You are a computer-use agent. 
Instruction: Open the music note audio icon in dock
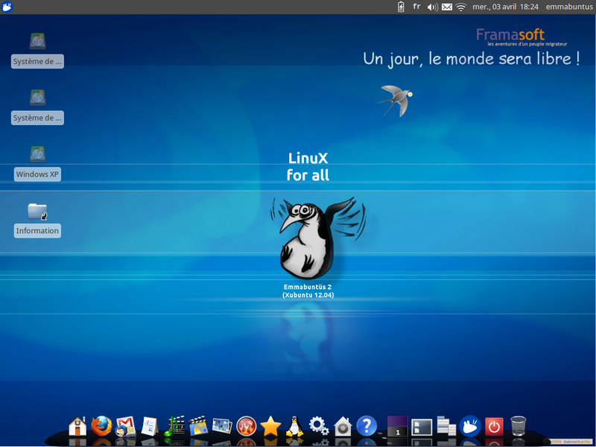click(174, 426)
